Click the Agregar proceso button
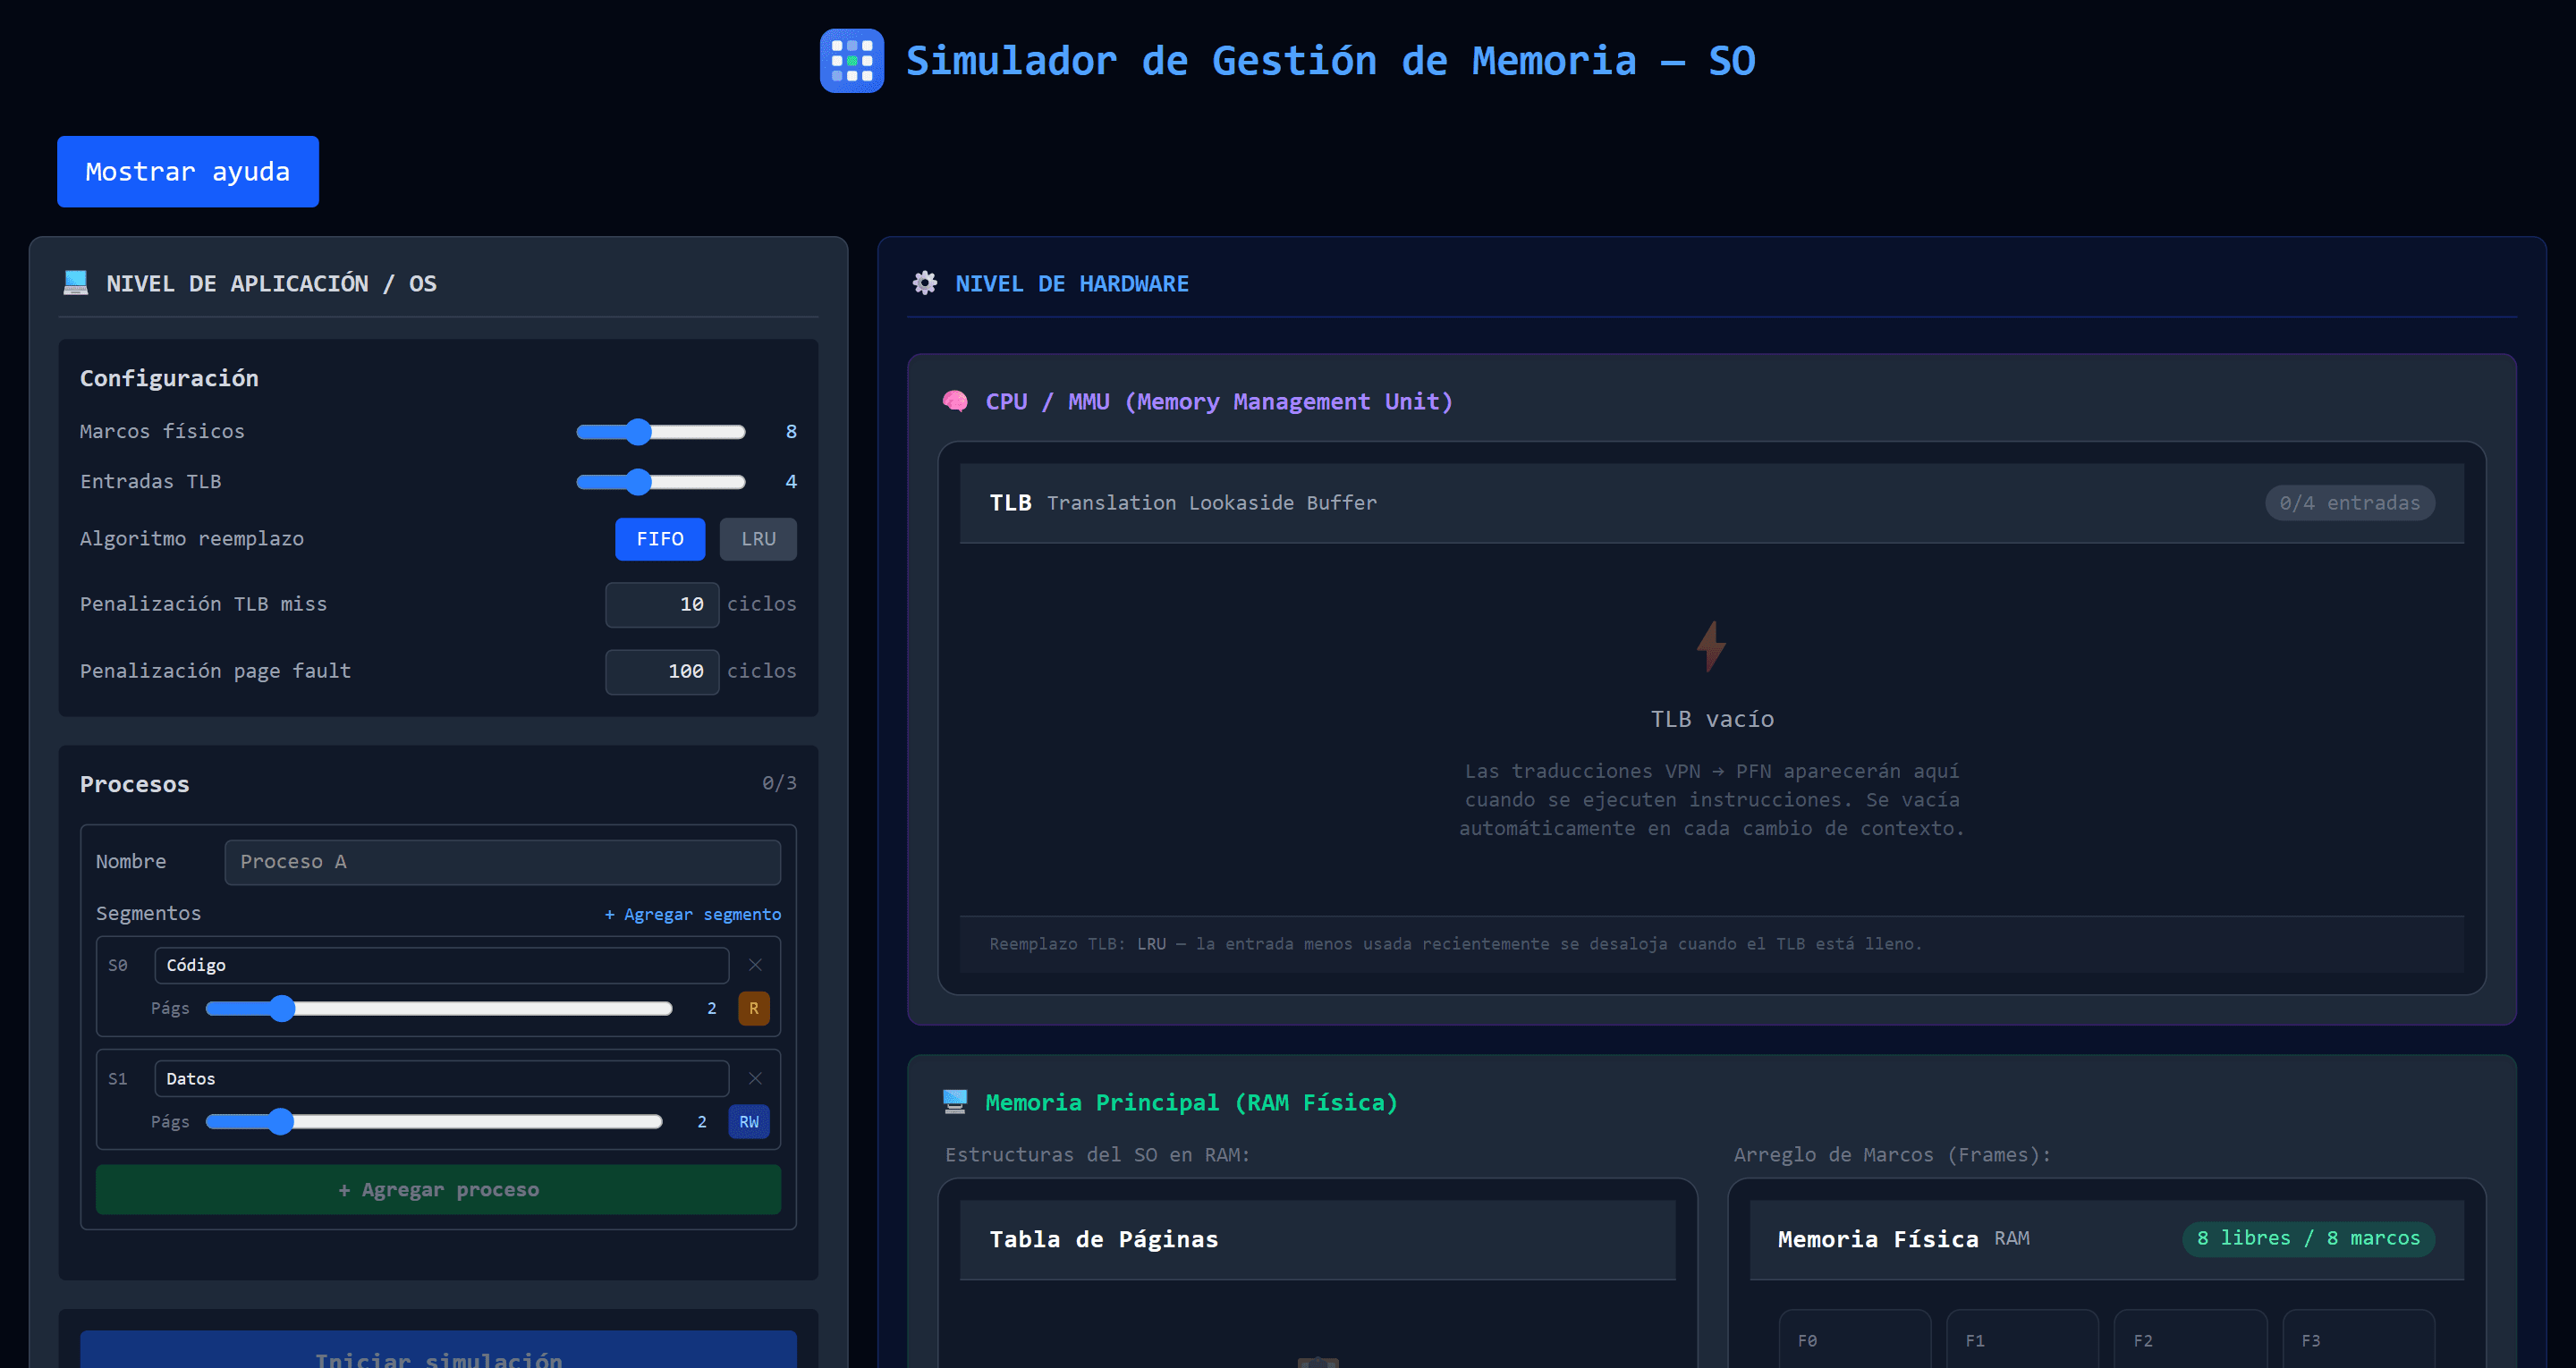Image resolution: width=2576 pixels, height=1368 pixels. coord(438,1190)
